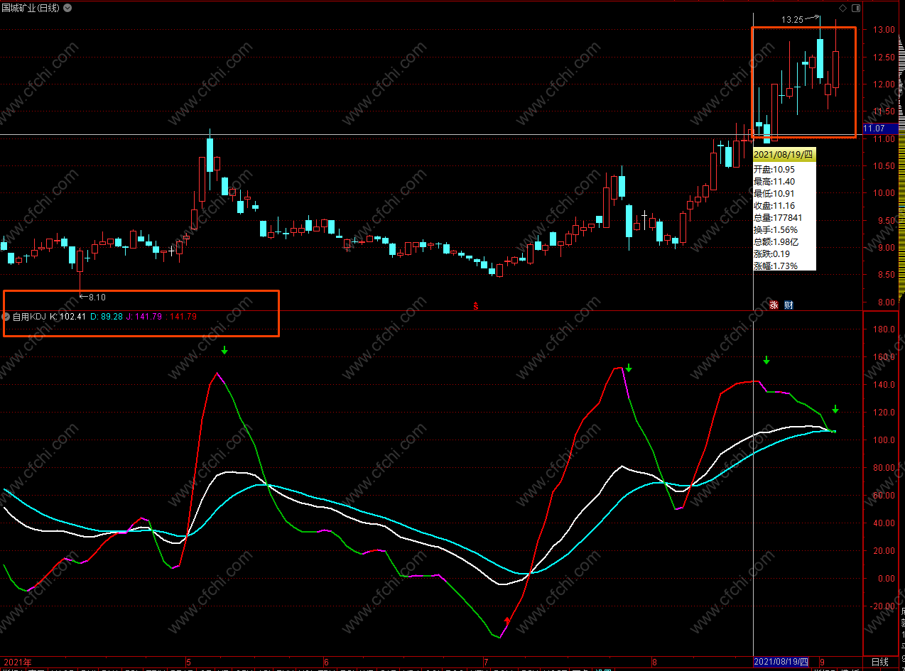The image size is (905, 671).
Task: Click the 13.25 high price label
Action: pyautogui.click(x=792, y=20)
